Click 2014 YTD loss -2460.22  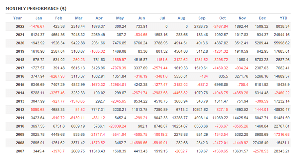coord(282,93)
